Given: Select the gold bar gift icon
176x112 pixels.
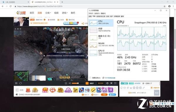Looking at the screenshot, I should click(x=93, y=90).
